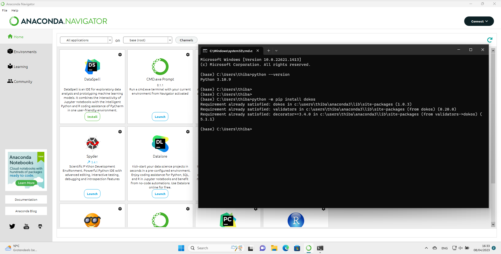The width and height of the screenshot is (501, 254).
Task: Open Spyder tile settings gear
Action: tap(120, 132)
